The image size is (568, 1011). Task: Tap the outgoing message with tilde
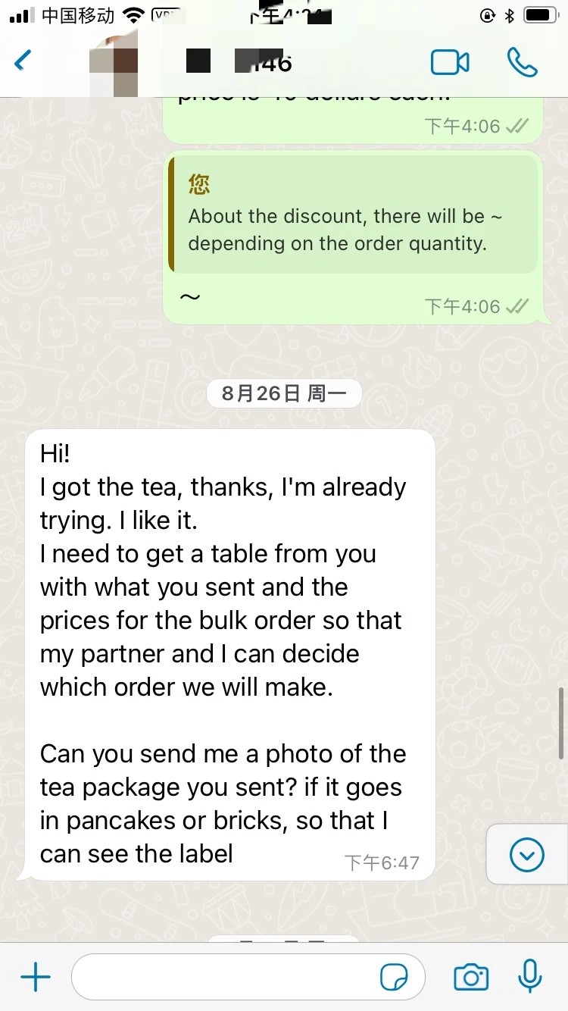click(x=353, y=237)
